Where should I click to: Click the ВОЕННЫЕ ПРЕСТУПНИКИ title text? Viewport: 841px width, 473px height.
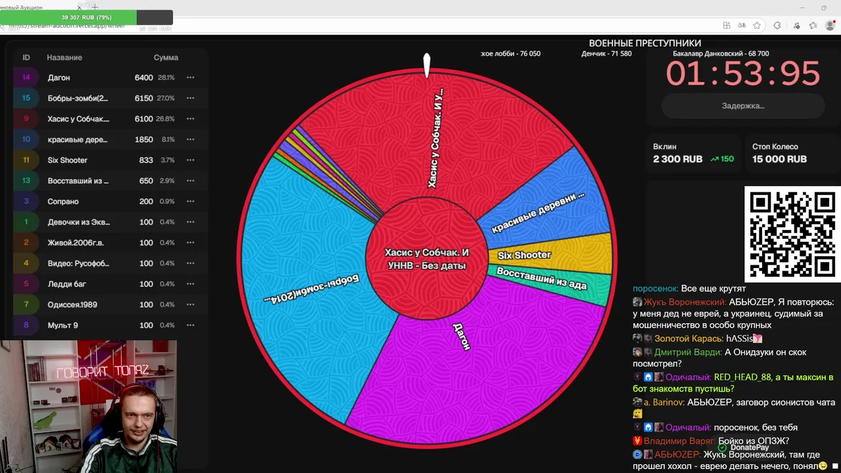[645, 43]
